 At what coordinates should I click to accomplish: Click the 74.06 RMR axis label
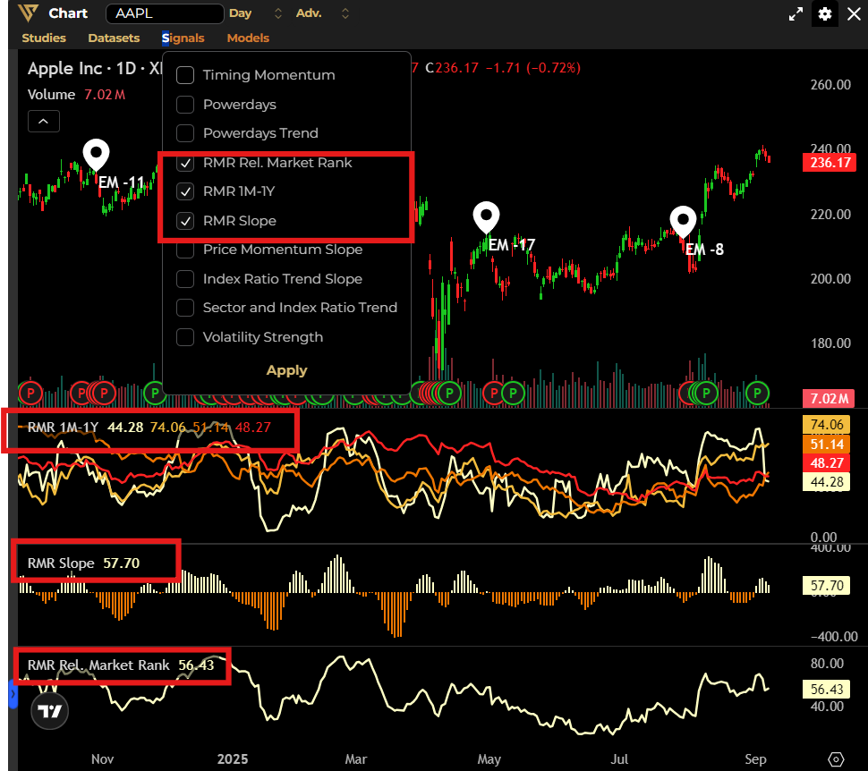pyautogui.click(x=827, y=425)
